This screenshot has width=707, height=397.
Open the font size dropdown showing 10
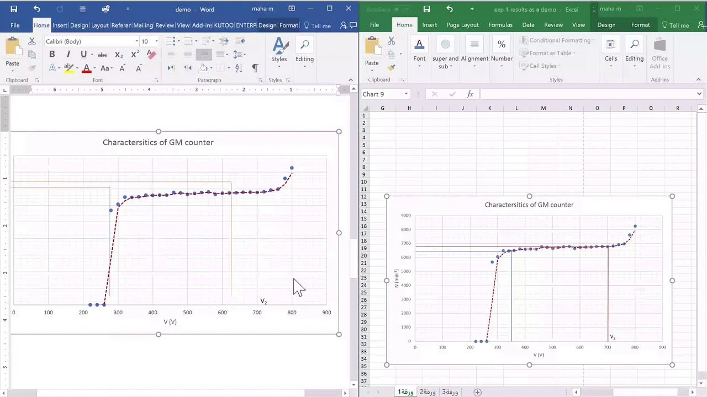tap(156, 41)
